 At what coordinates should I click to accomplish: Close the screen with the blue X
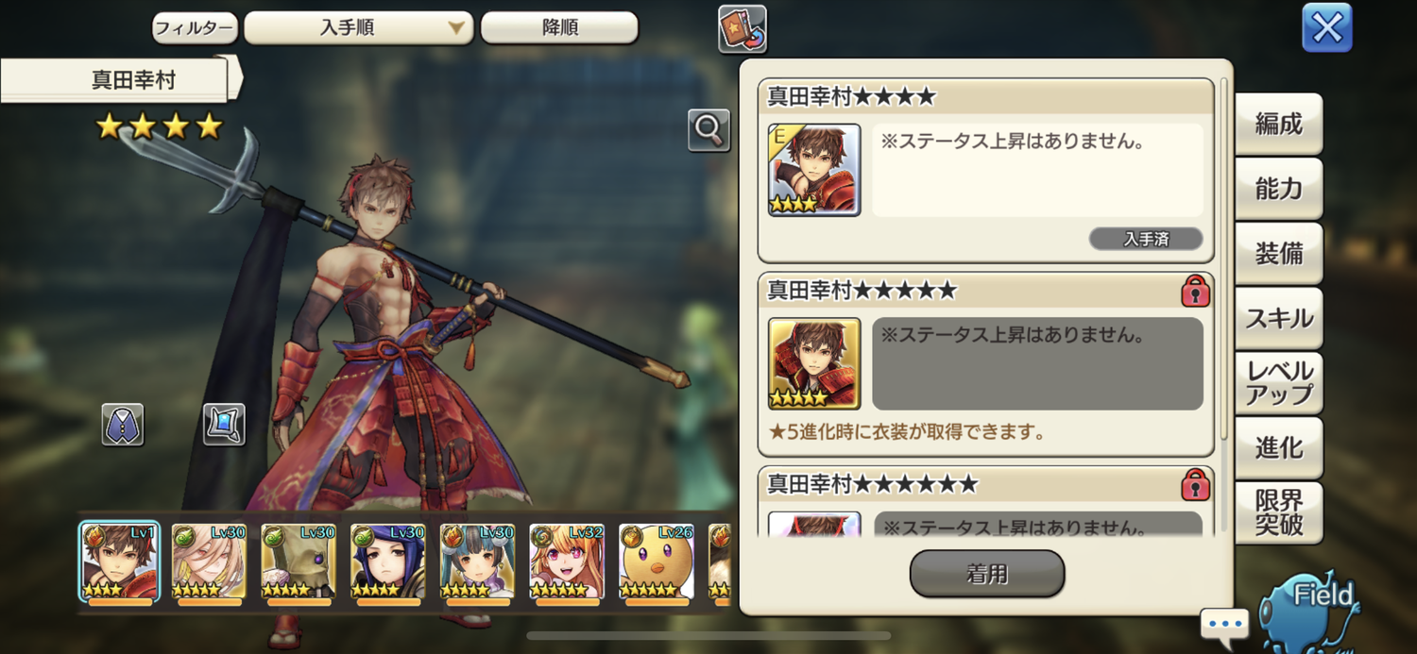pos(1327,28)
